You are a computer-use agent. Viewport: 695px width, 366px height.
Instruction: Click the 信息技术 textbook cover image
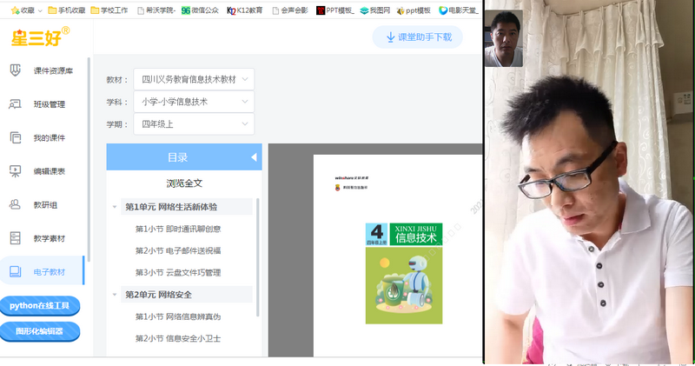(x=403, y=273)
